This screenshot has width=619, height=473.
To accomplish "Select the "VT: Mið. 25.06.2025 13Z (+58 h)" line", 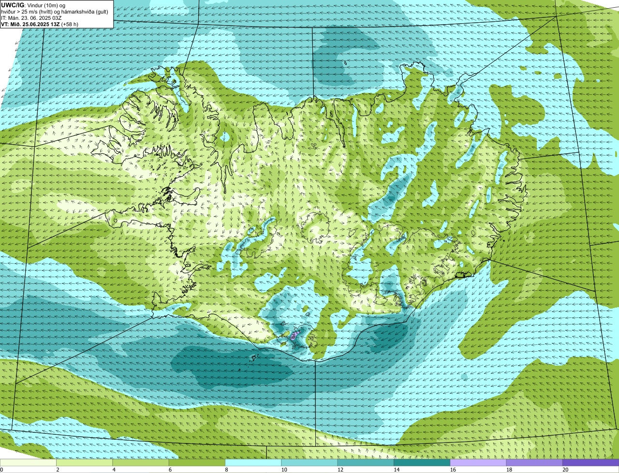I will (x=40, y=24).
